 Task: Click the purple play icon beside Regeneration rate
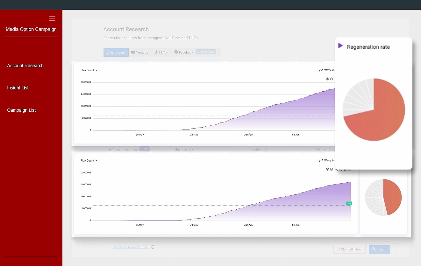(340, 46)
